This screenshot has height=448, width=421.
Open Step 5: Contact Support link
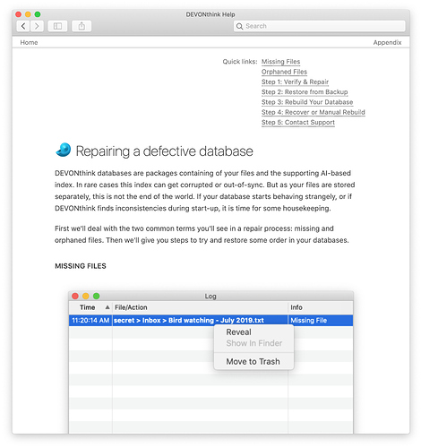pyautogui.click(x=298, y=123)
